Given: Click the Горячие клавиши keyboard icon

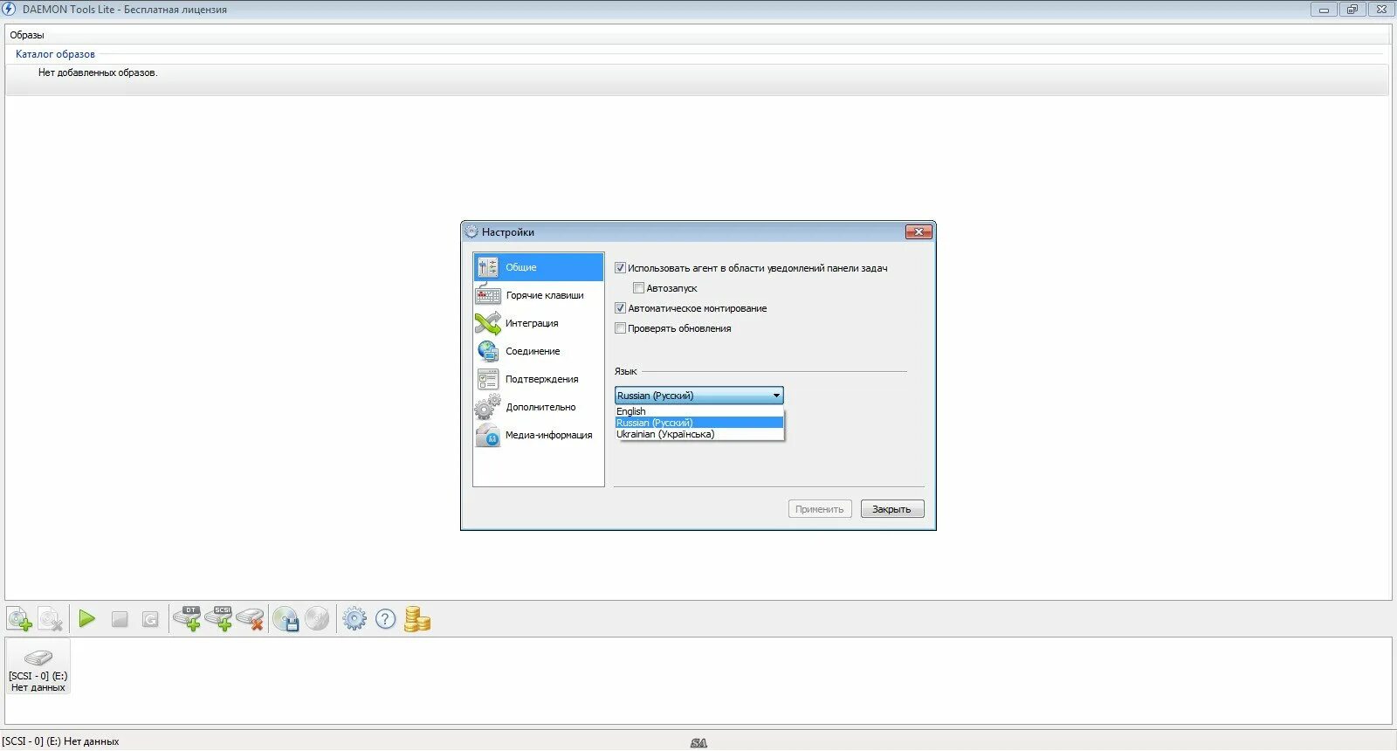Looking at the screenshot, I should [487, 295].
